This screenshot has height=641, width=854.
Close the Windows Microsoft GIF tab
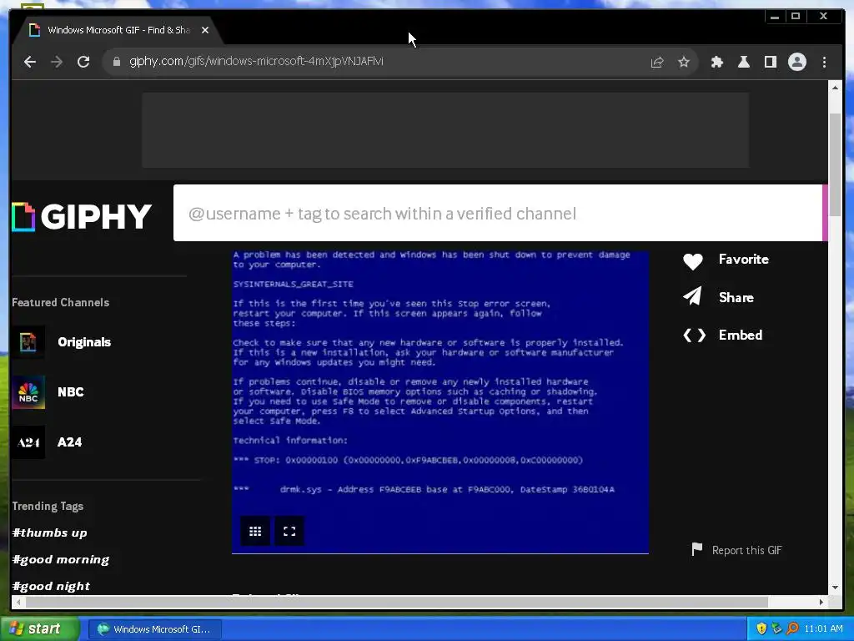point(205,31)
